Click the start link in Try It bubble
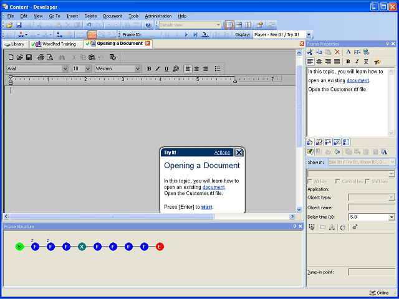Screen dimensions: 399x299 point(206,207)
